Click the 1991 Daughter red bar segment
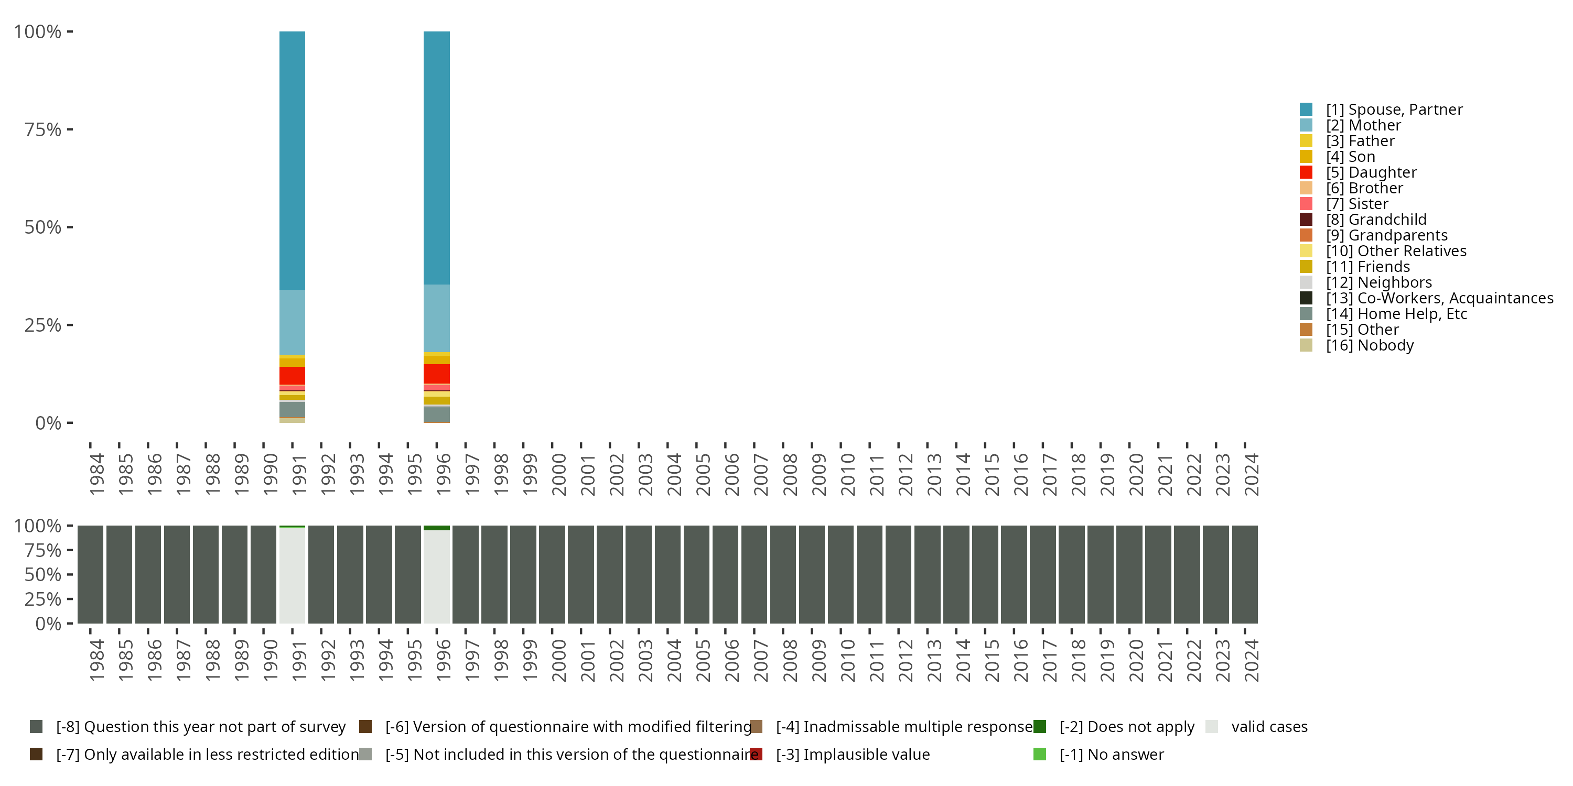This screenshot has height=786, width=1573. 292,375
